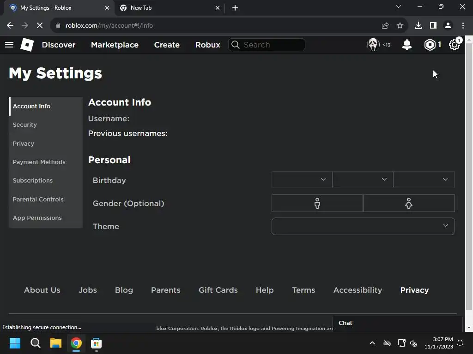This screenshot has width=473, height=354.
Task: Click the share page icon in address bar
Action: coord(385,26)
